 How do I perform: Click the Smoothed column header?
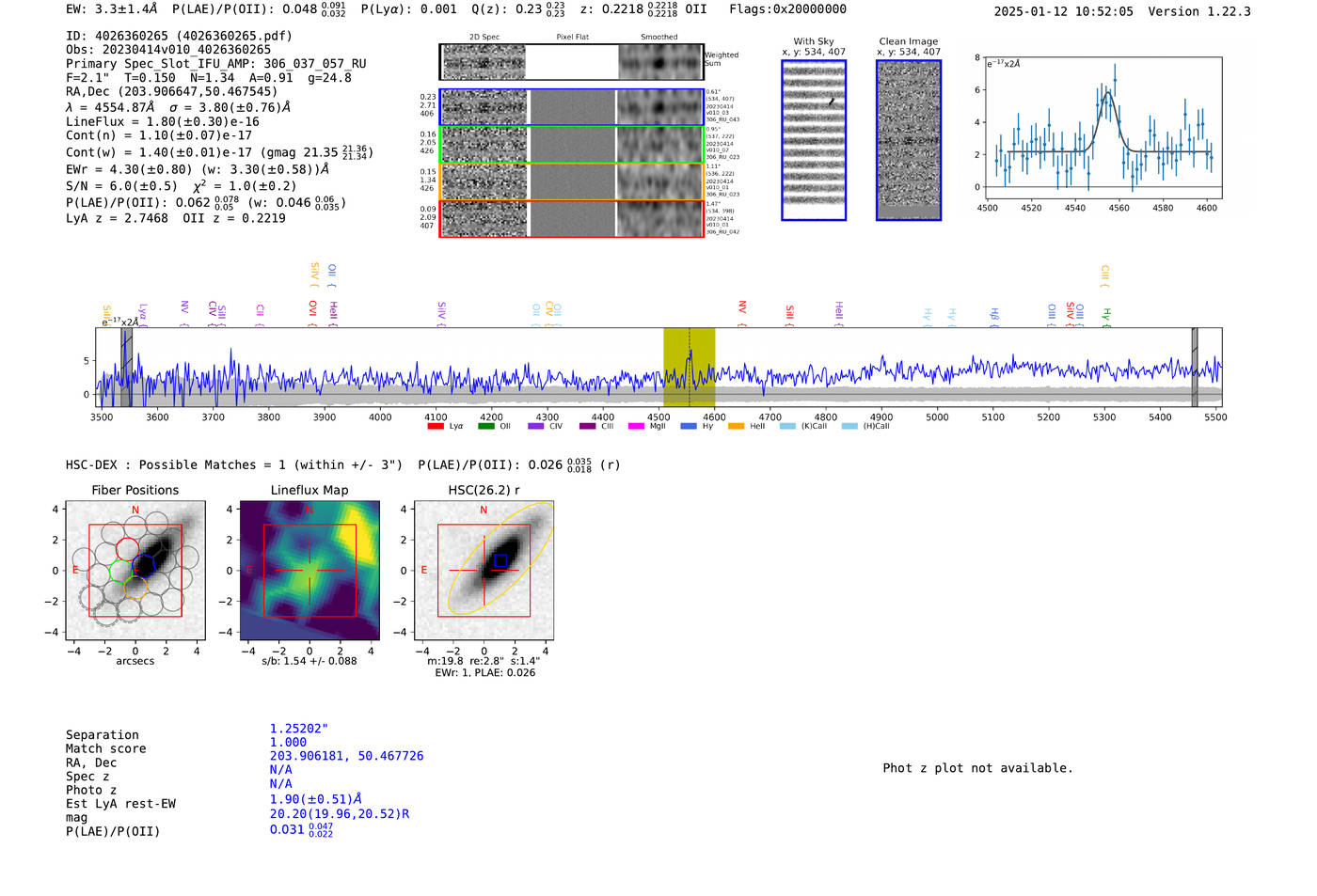tap(659, 37)
